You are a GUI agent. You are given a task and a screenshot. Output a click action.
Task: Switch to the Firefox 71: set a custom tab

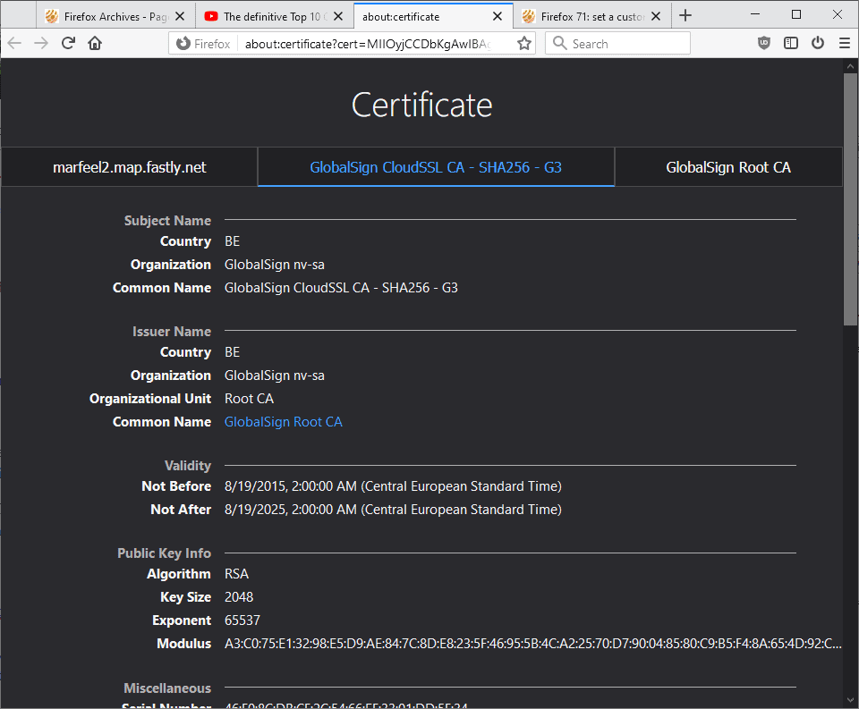click(592, 16)
